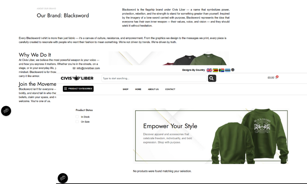Open the shopping cart showing £0.00
This screenshot has height=184, width=307.
coord(273,77)
